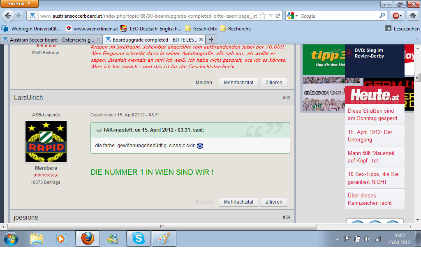Open the tipp3 advertisement banner

pos(324,60)
